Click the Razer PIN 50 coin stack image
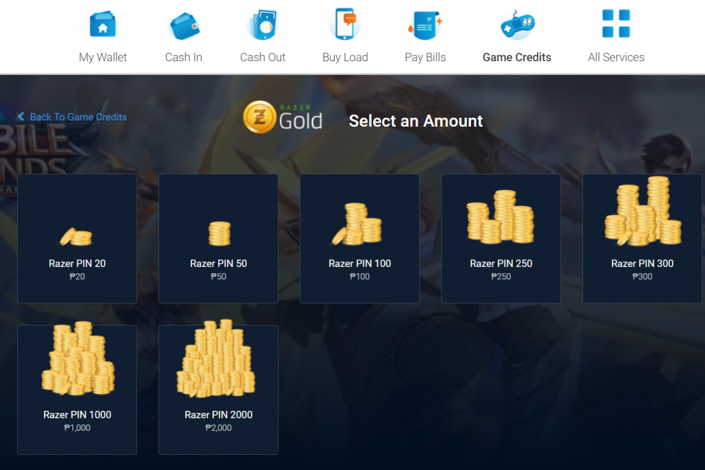The width and height of the screenshot is (705, 470). click(220, 233)
